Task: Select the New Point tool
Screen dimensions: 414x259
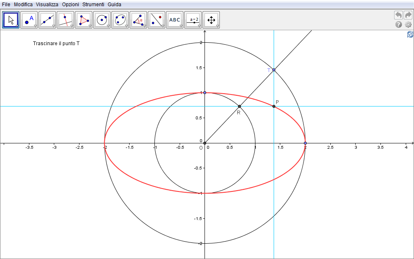Action: click(x=29, y=19)
